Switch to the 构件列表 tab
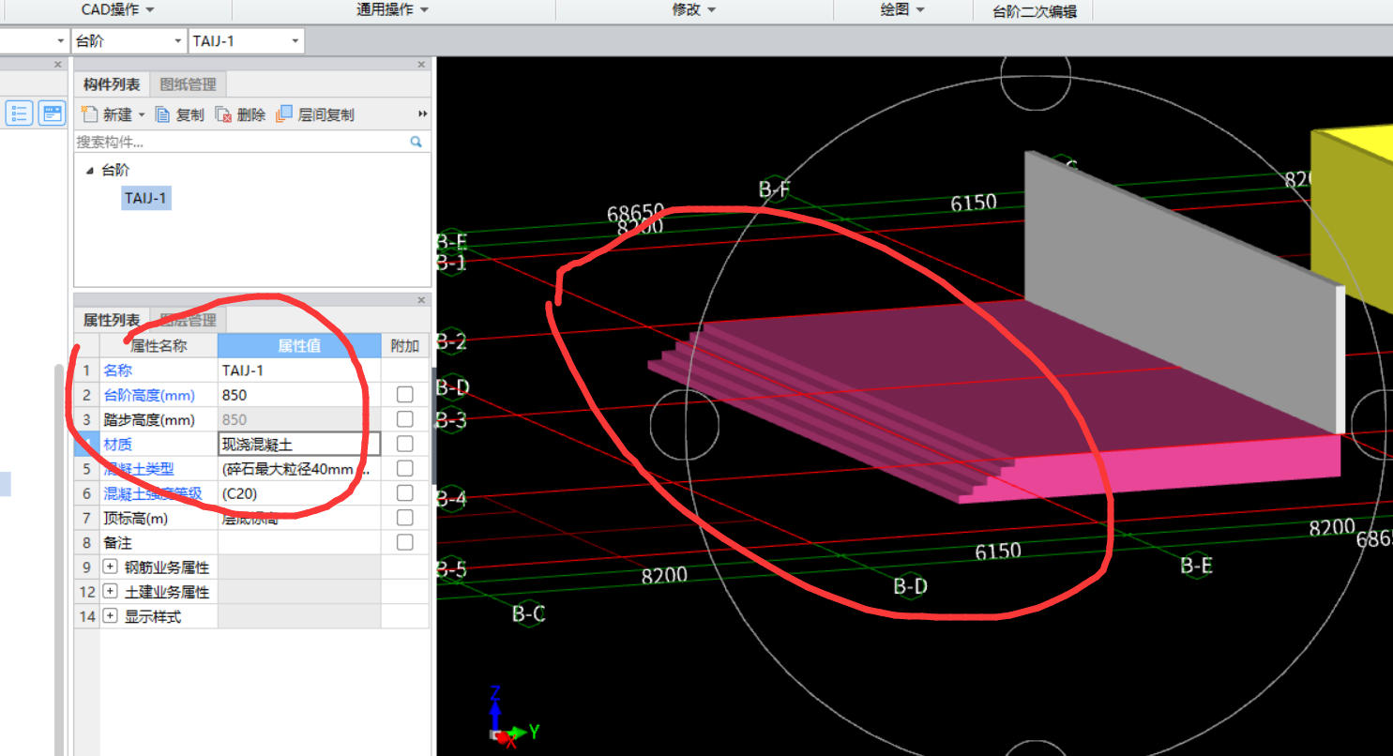The image size is (1393, 756). click(x=112, y=84)
